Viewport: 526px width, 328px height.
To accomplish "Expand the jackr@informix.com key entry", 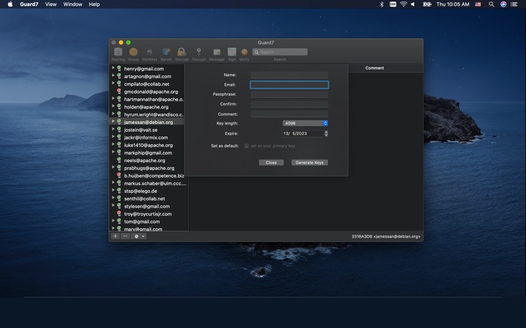I will tap(113, 137).
